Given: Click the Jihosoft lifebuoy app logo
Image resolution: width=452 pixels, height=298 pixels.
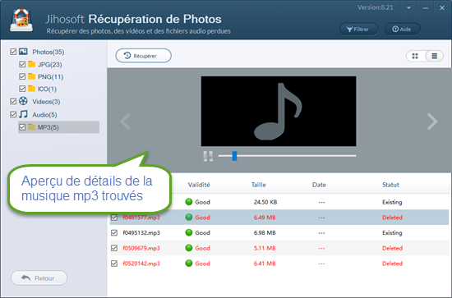Looking at the screenshot, I should [x=21, y=20].
